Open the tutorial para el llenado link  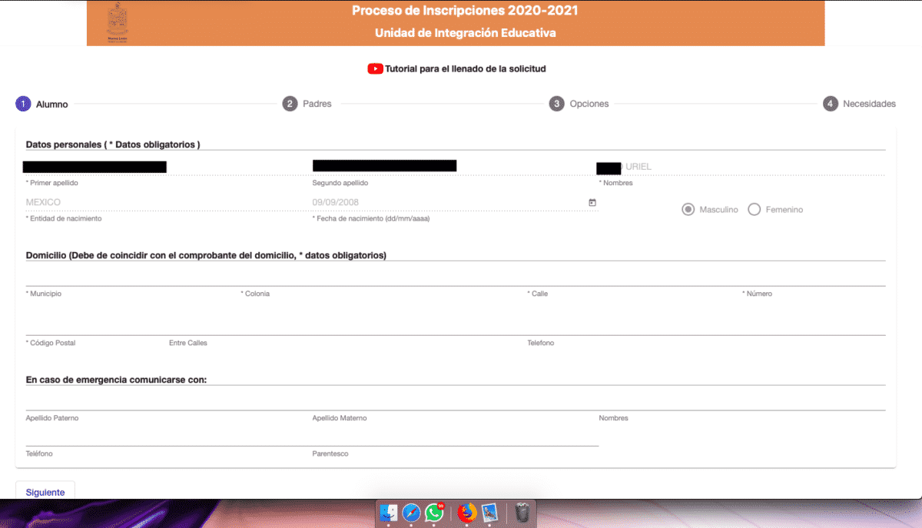click(x=465, y=68)
